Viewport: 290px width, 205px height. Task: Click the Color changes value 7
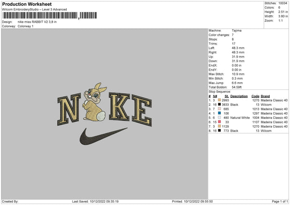pos(232,35)
